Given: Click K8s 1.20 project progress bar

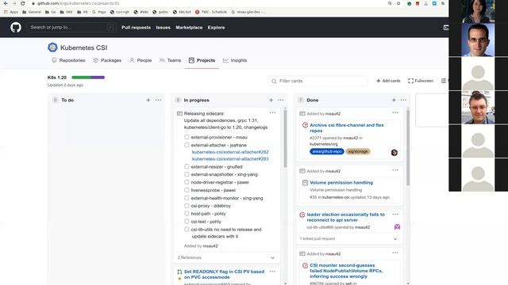Looking at the screenshot, I should click(88, 78).
